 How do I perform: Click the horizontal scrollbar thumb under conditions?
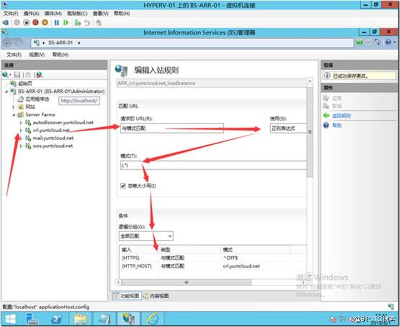pyautogui.click(x=186, y=282)
